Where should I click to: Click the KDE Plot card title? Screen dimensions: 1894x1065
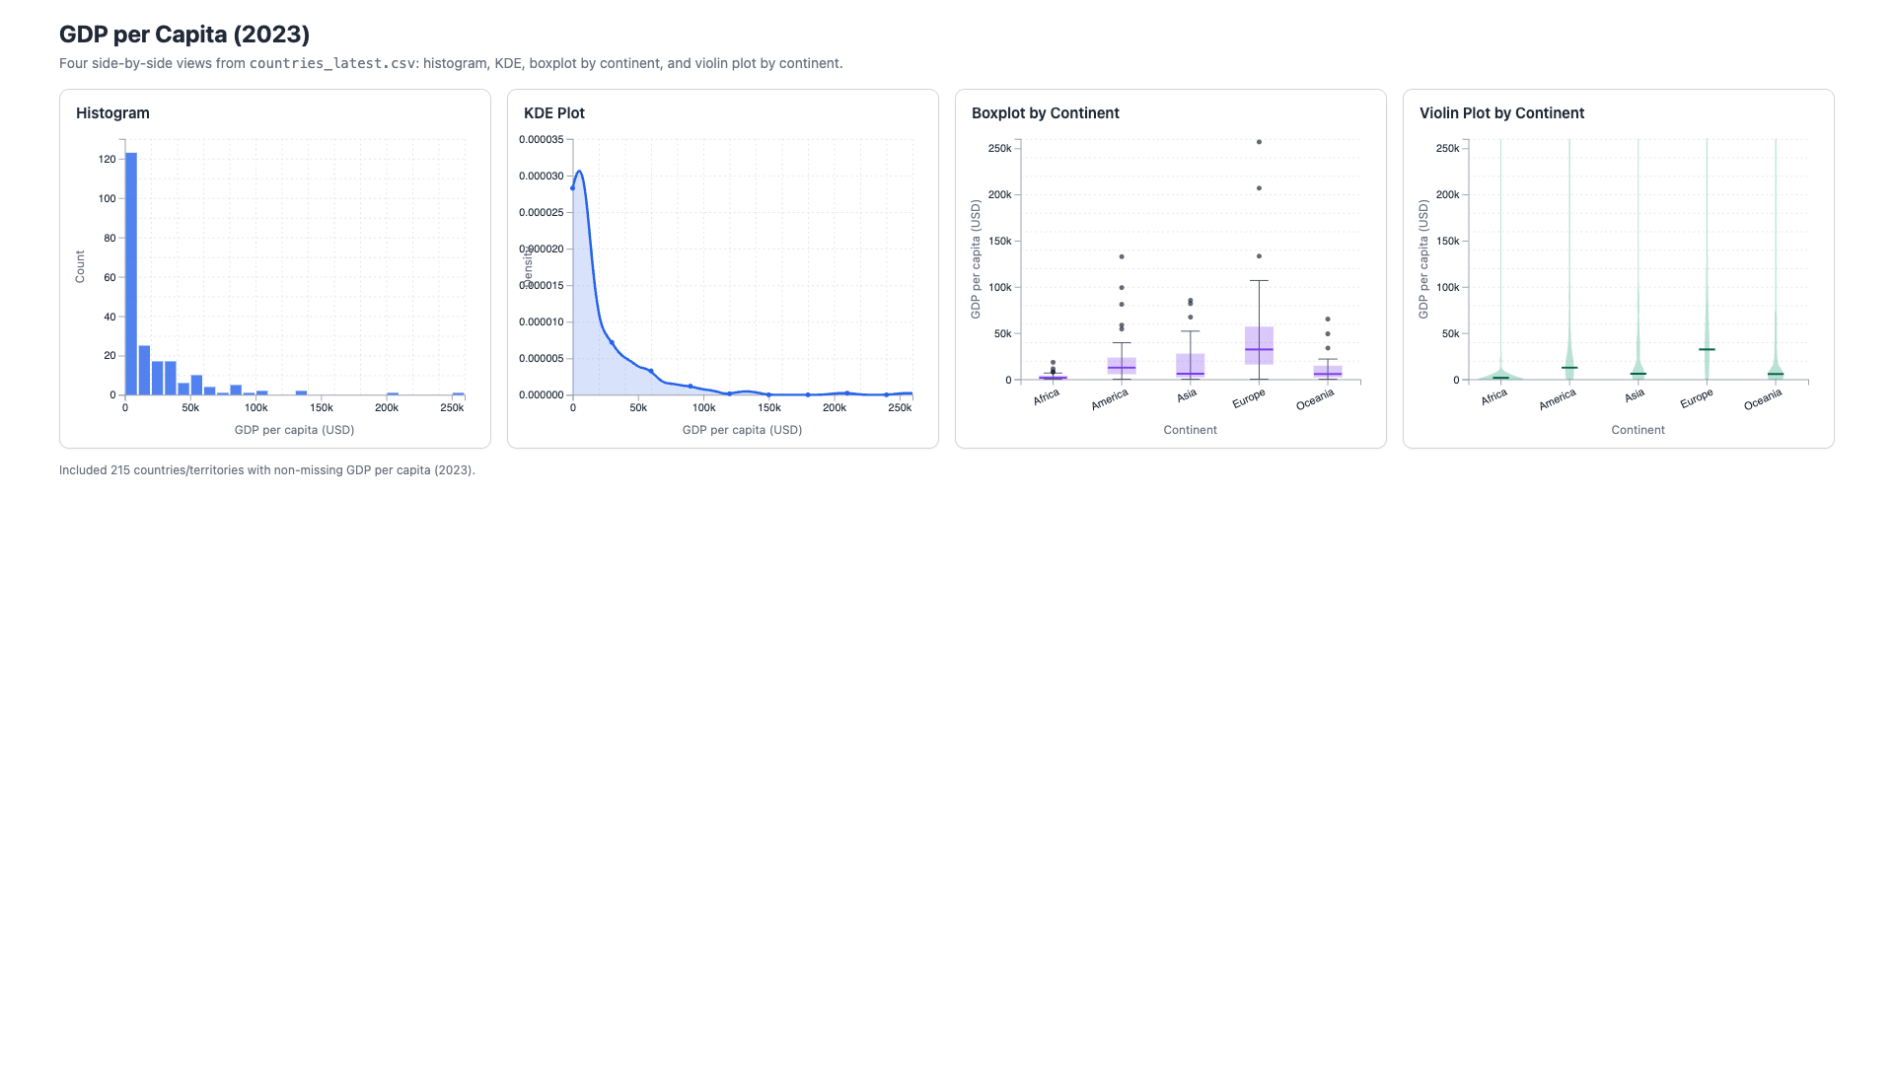pos(554,113)
